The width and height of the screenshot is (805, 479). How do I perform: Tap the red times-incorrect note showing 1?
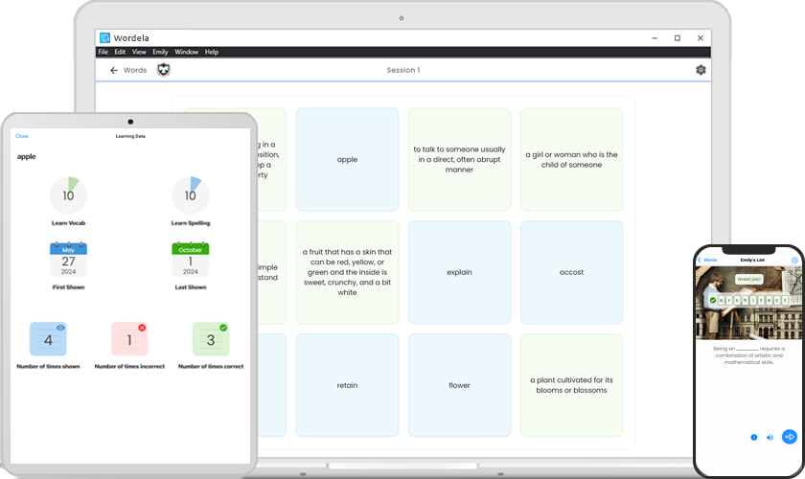[x=129, y=339]
